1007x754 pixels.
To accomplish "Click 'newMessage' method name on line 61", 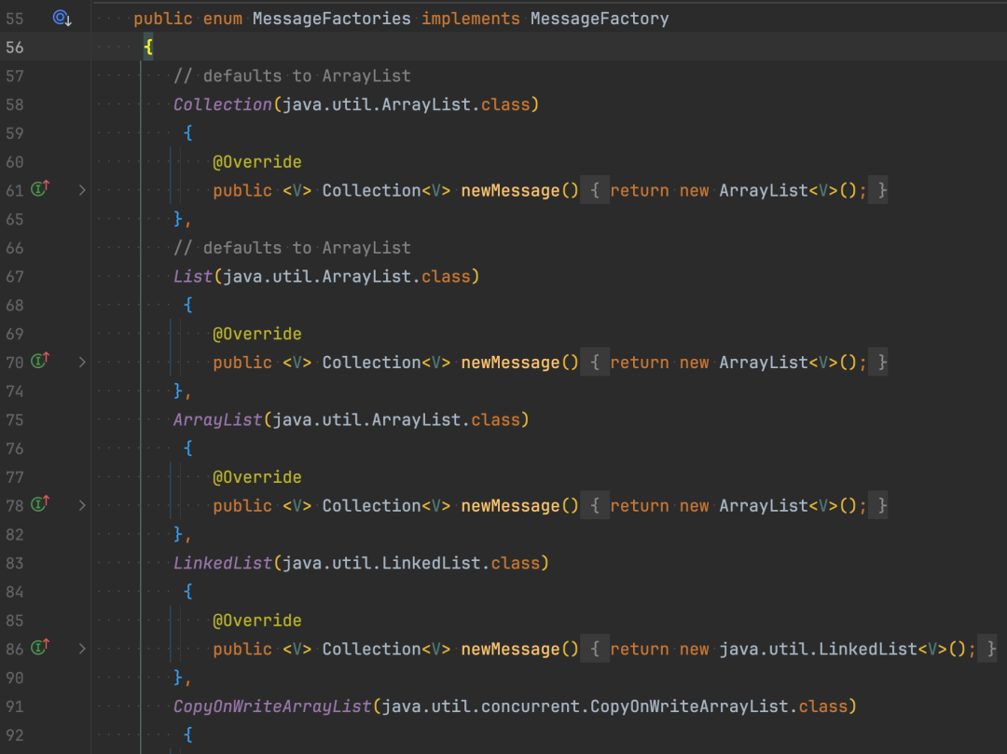I will click(511, 190).
